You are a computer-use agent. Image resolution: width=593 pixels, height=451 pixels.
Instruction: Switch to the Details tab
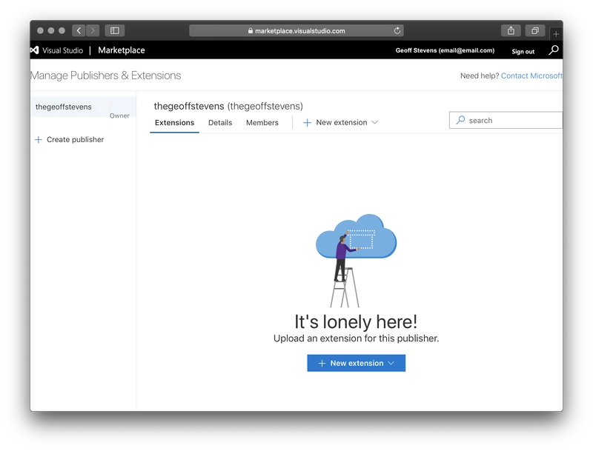pyautogui.click(x=220, y=123)
